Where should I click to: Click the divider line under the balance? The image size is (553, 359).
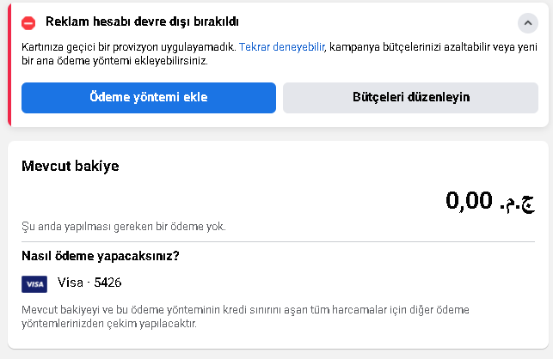pos(278,242)
